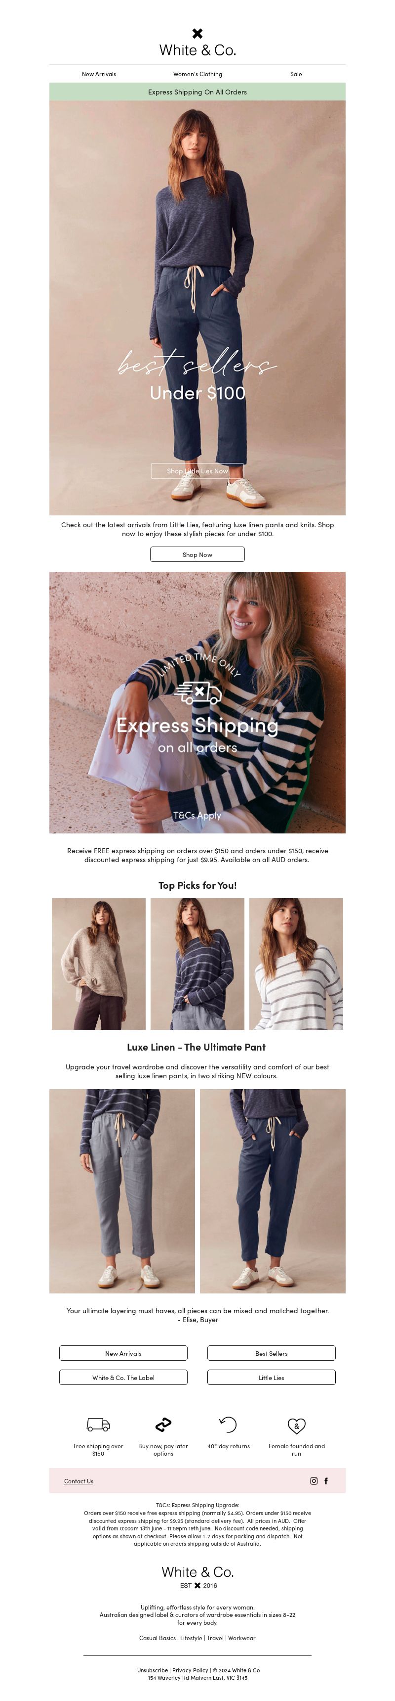Viewport: 395px width, 1701px height.
Task: View the white striped top thumbnail
Action: (296, 964)
